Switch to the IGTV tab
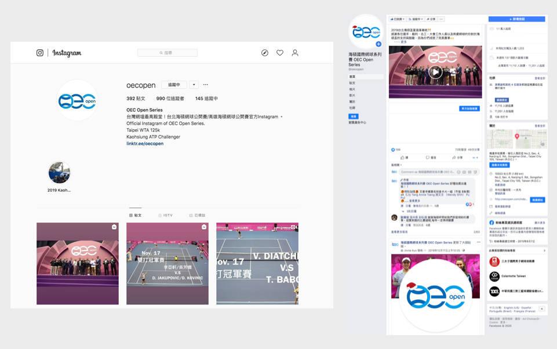Image resolution: width=557 pixels, height=349 pixels. [166, 215]
